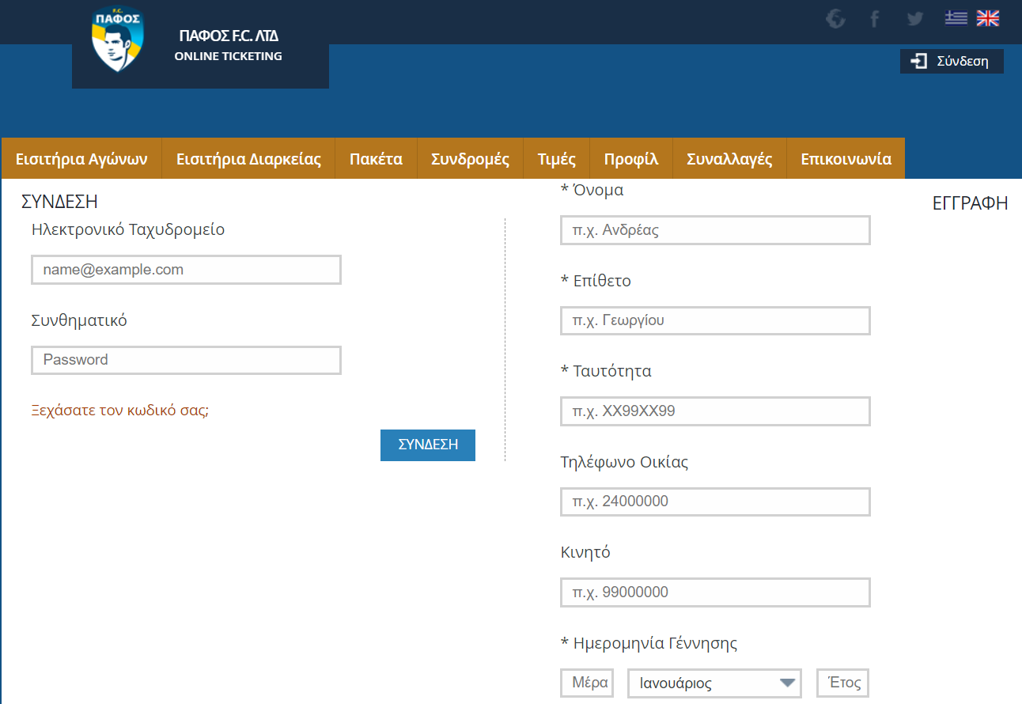Click the Pafos FC club logo
This screenshot has width=1022, height=704.
point(116,40)
